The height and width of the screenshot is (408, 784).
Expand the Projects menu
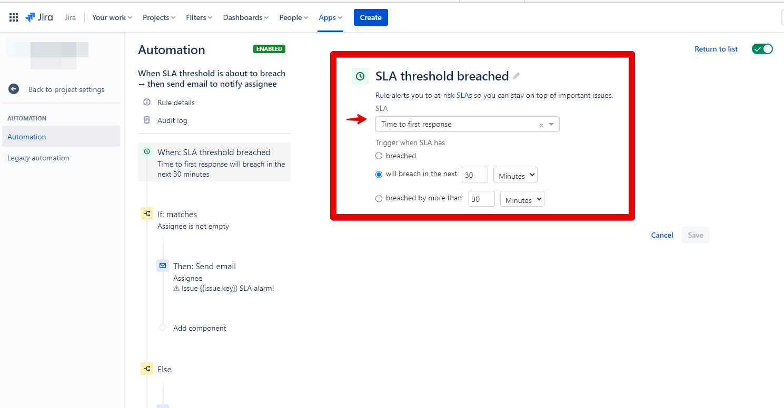[159, 17]
